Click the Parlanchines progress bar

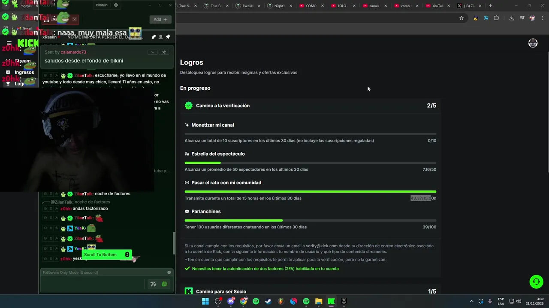point(311,220)
